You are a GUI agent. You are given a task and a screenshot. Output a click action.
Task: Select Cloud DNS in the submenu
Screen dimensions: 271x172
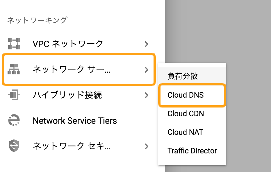192,95
